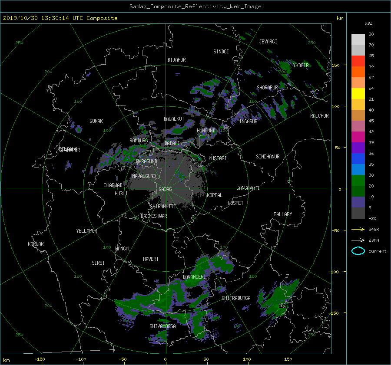Click the BAGALKOT city label
This screenshot has height=365, width=391.
[174, 119]
